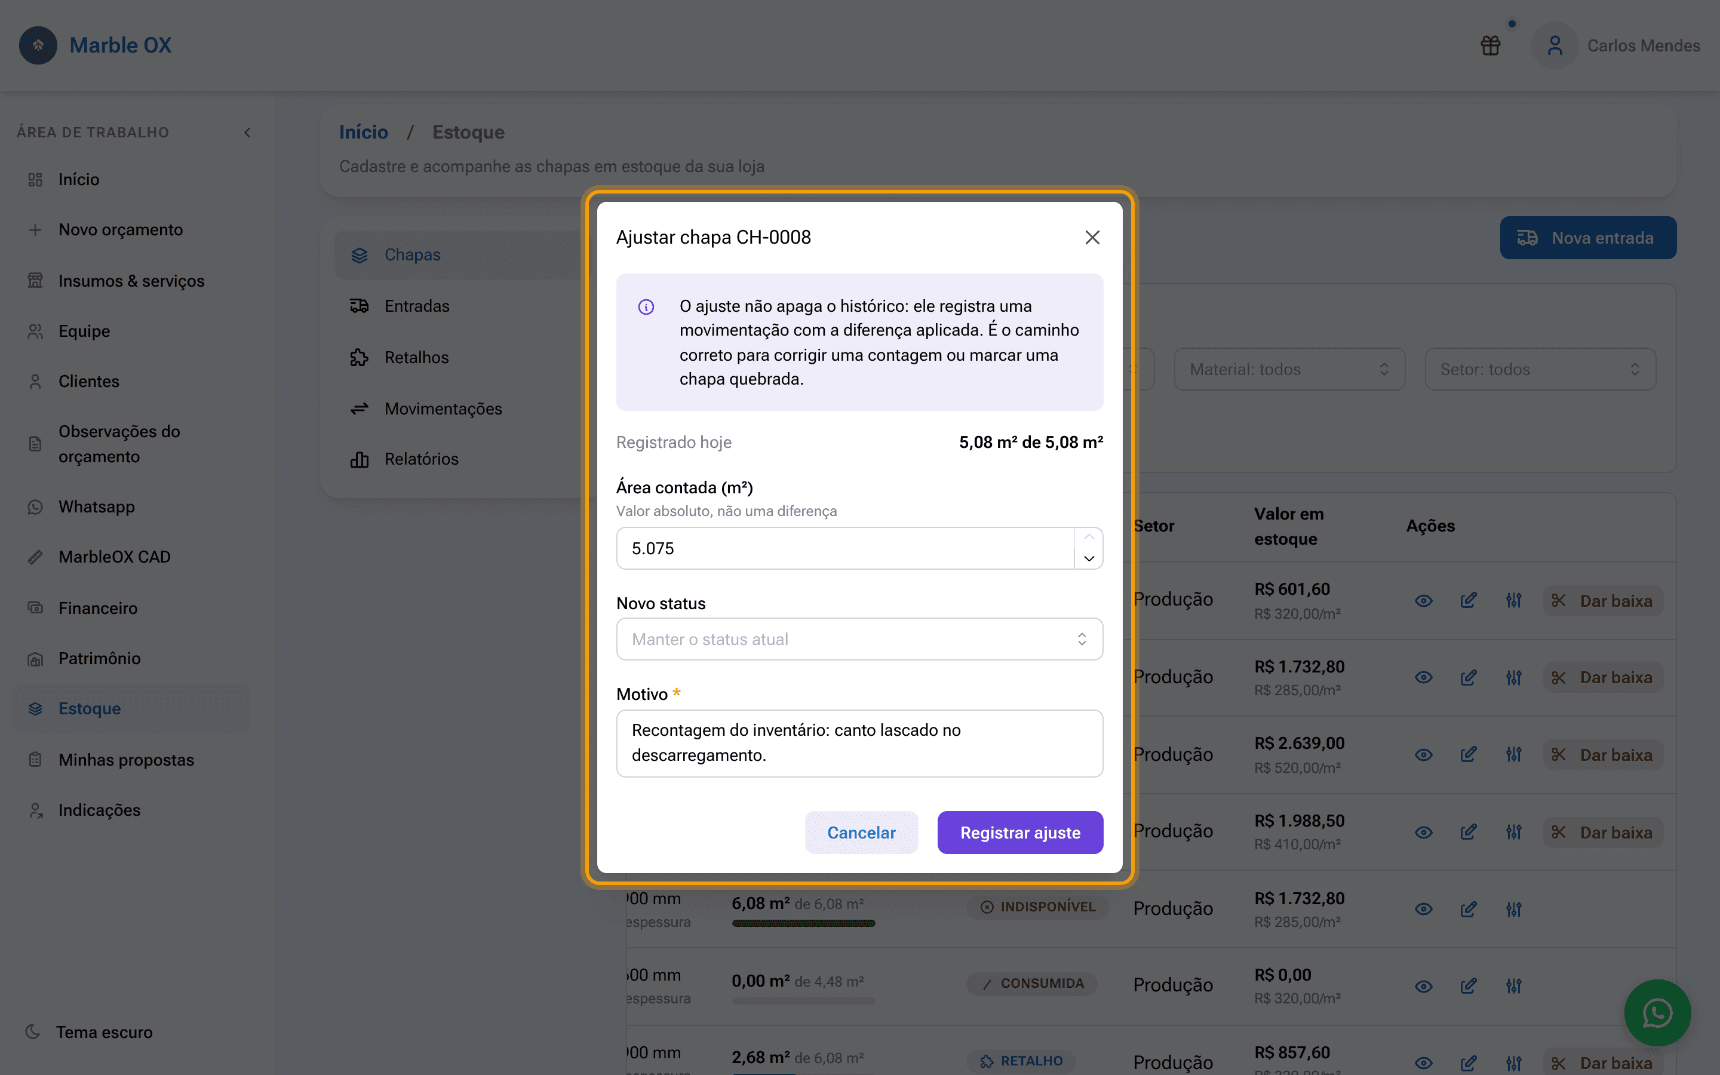1720x1075 pixels.
Task: Adjust the R$ 601,60 row via sliders icon
Action: point(1514,601)
